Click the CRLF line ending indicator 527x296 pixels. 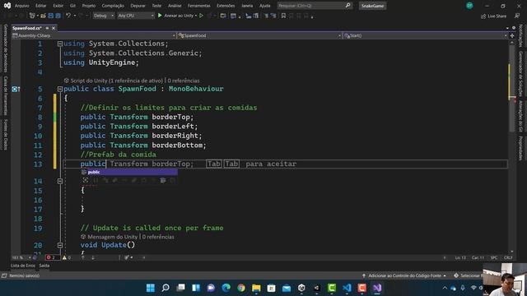click(508, 257)
